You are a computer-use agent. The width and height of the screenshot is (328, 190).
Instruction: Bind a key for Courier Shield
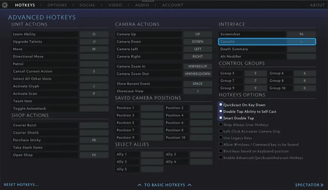[x=94, y=133]
